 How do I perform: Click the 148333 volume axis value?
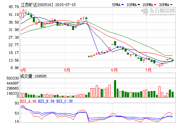[x=13, y=93]
